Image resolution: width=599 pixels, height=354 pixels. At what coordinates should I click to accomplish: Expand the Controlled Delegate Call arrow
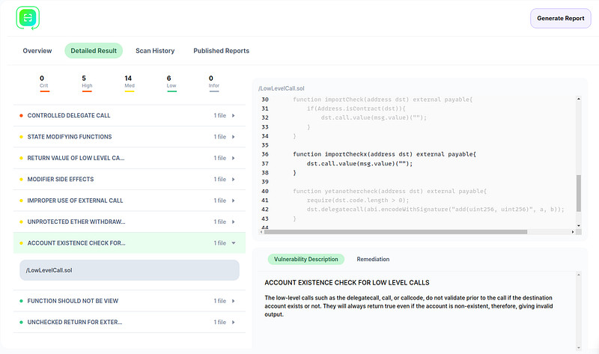[233, 116]
